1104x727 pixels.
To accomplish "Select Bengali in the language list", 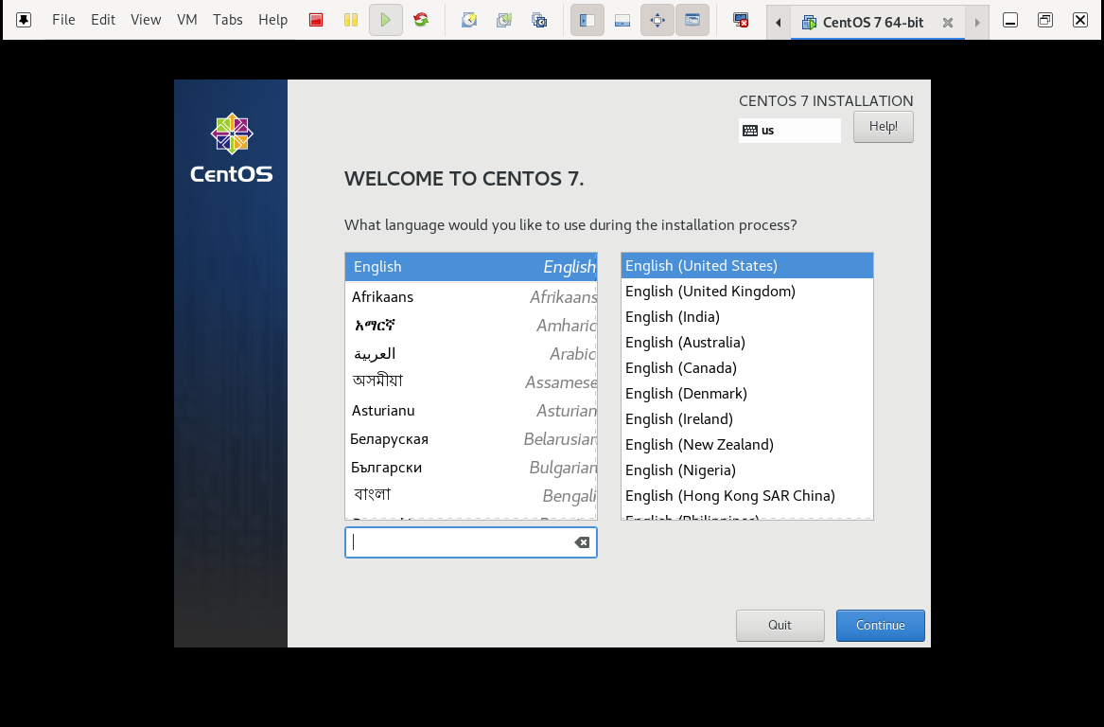I will point(471,495).
